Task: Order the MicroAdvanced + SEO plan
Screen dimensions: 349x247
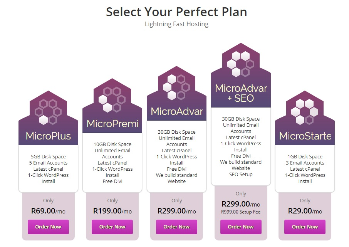Action: click(x=241, y=227)
